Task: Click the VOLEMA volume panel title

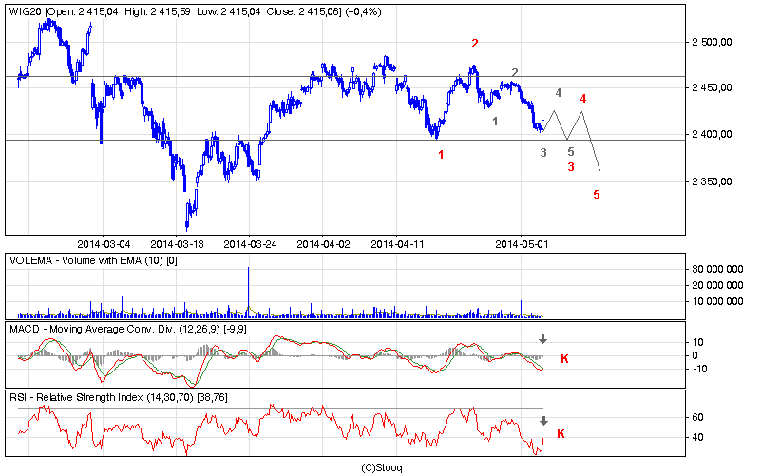Action: 93,260
